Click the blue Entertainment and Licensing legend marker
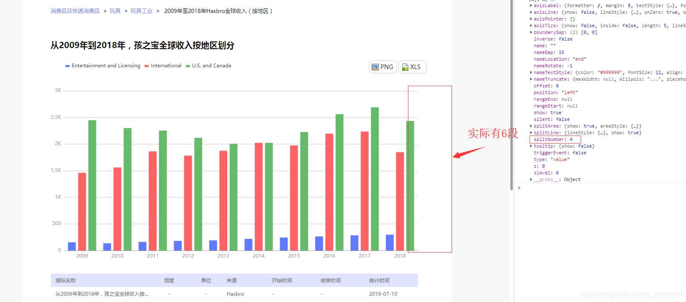 click(68, 66)
